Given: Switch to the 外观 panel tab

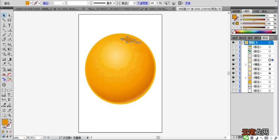Looking at the screenshot, I should point(256,11).
